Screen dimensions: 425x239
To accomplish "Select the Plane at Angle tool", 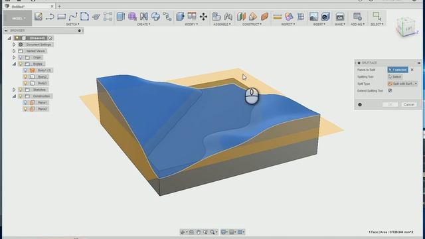I will [x=252, y=17].
